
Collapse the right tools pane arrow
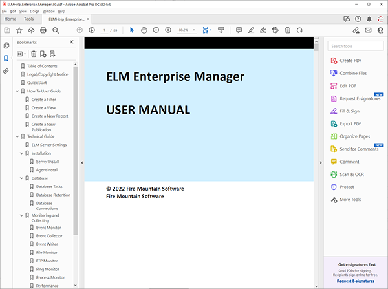click(x=321, y=163)
